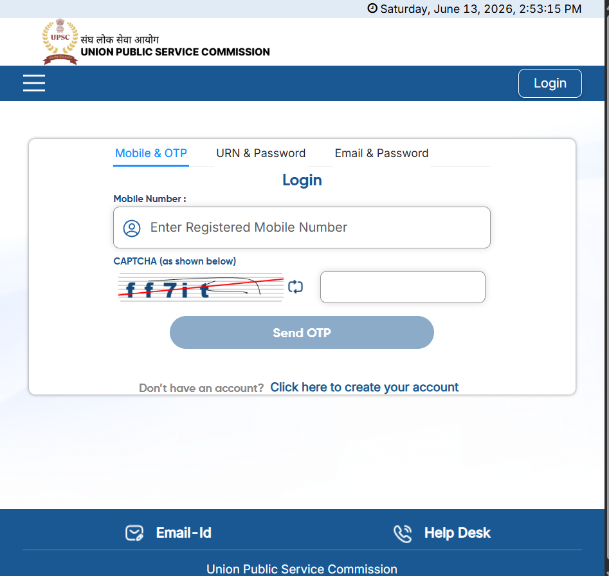Screen dimensions: 609x576
Task: Select the Mobile & OTP tab
Action: pyautogui.click(x=151, y=154)
